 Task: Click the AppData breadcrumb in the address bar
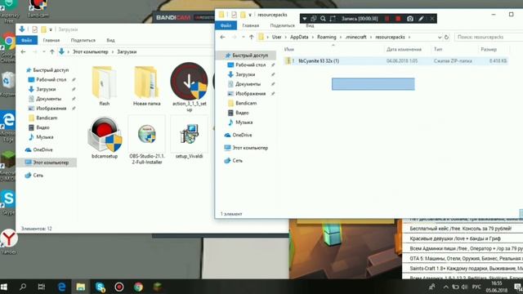pos(299,37)
